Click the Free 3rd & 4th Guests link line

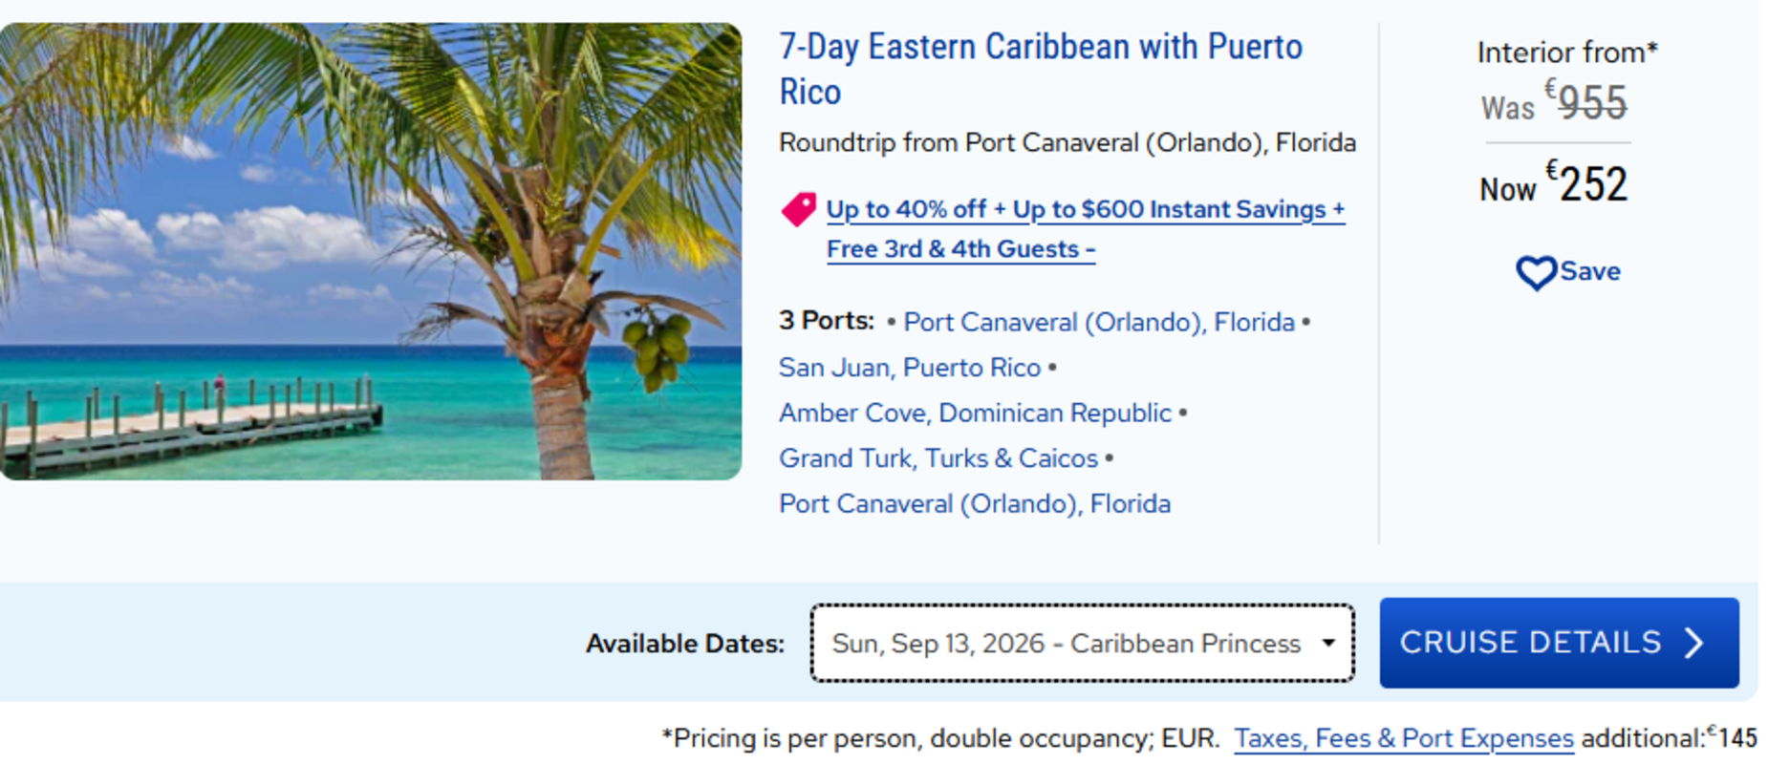tap(960, 249)
